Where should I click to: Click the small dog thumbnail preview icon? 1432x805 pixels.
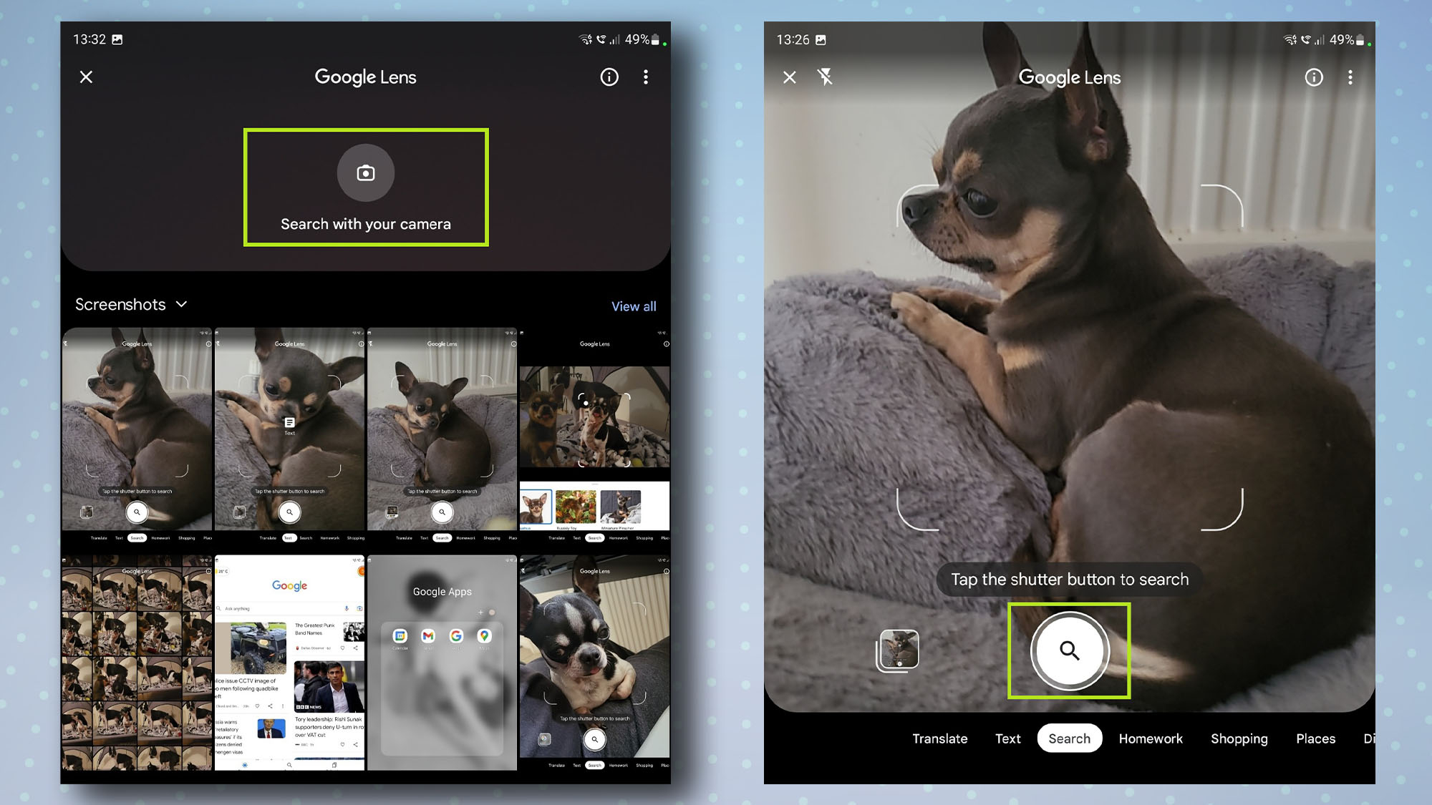click(x=897, y=650)
